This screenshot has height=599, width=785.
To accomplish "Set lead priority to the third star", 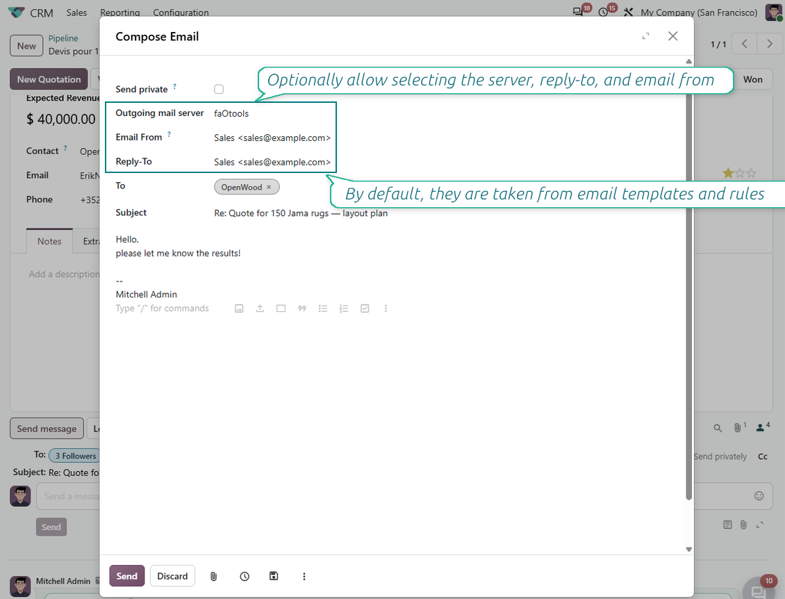I will (751, 173).
